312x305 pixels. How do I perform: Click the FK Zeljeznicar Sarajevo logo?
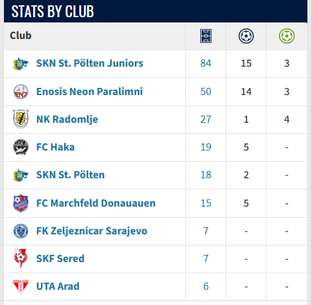click(20, 231)
